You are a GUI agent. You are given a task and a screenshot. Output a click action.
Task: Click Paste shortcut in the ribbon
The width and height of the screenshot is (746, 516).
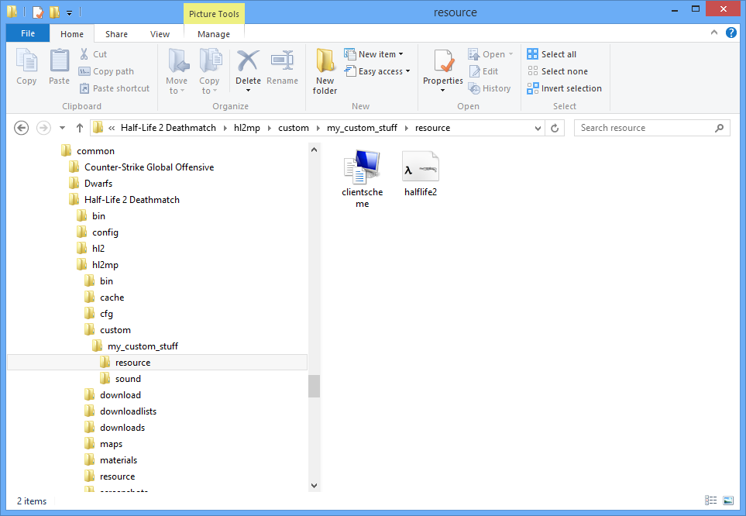click(114, 88)
